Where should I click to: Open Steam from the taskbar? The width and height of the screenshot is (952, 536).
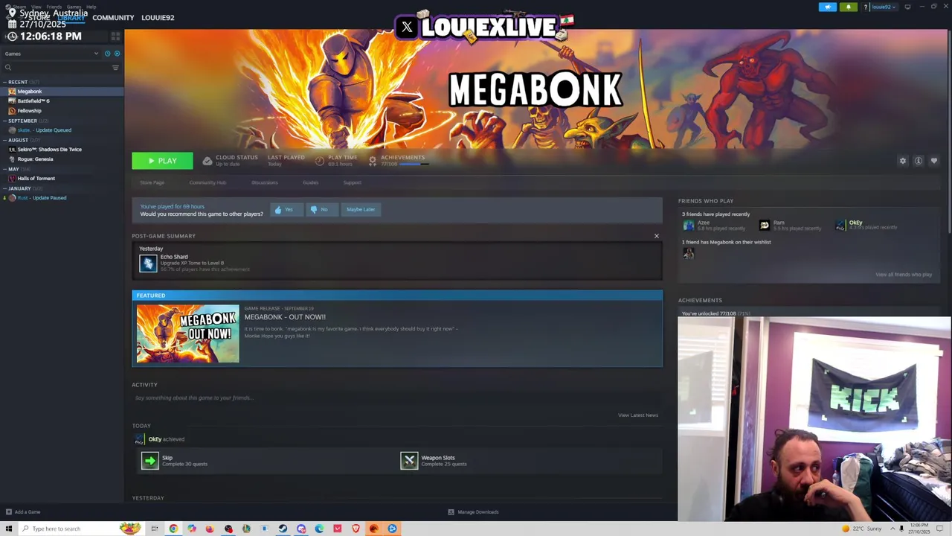coord(283,529)
